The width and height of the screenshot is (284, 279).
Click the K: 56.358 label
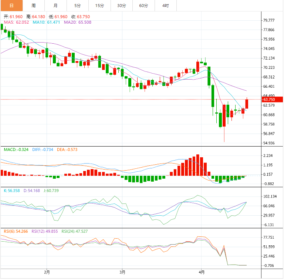click(12, 191)
